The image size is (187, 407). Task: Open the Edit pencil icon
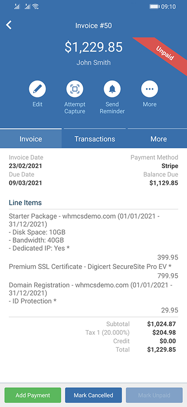[37, 89]
